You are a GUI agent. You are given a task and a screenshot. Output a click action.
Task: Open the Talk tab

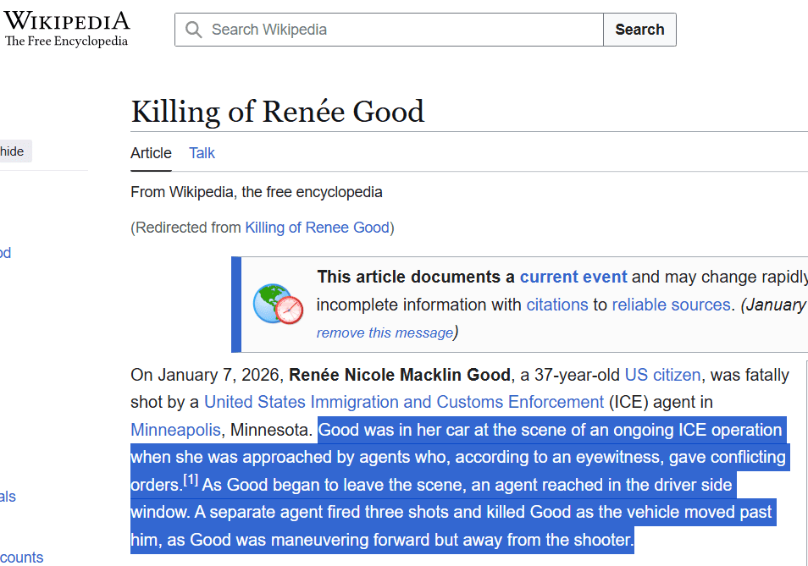(202, 153)
